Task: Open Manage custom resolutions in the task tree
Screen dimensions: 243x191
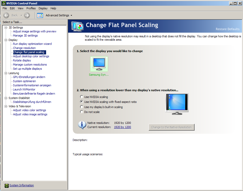Action: [x=30, y=65]
